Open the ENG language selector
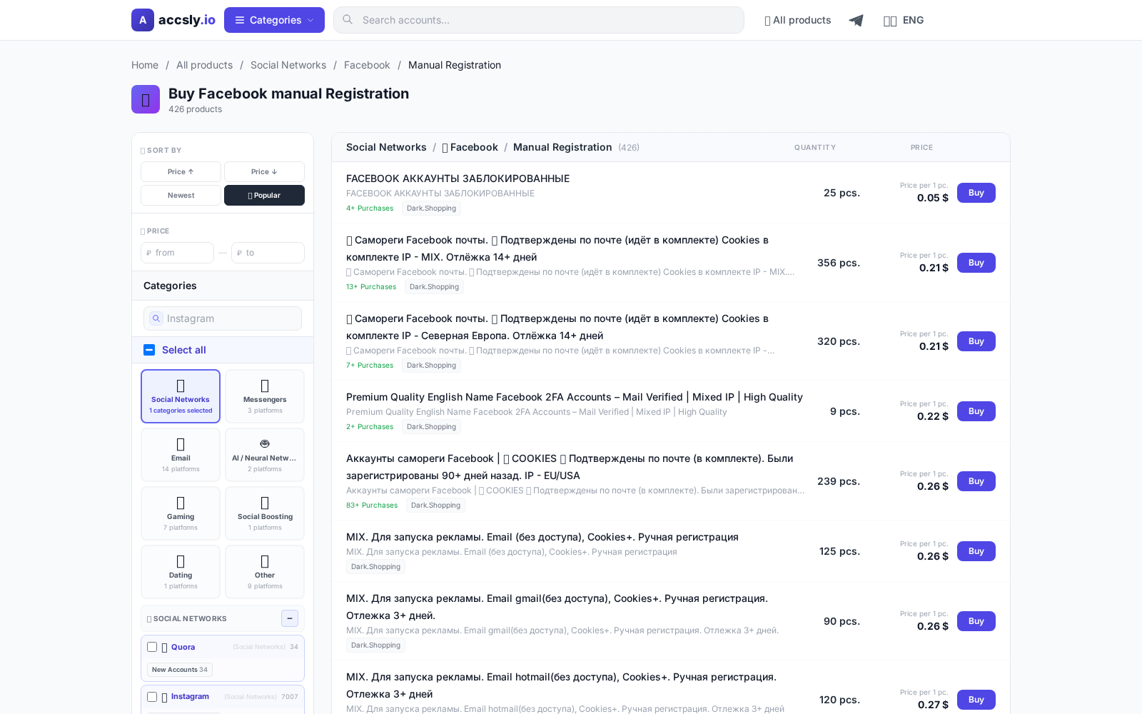This screenshot has width=1142, height=714. tap(904, 20)
